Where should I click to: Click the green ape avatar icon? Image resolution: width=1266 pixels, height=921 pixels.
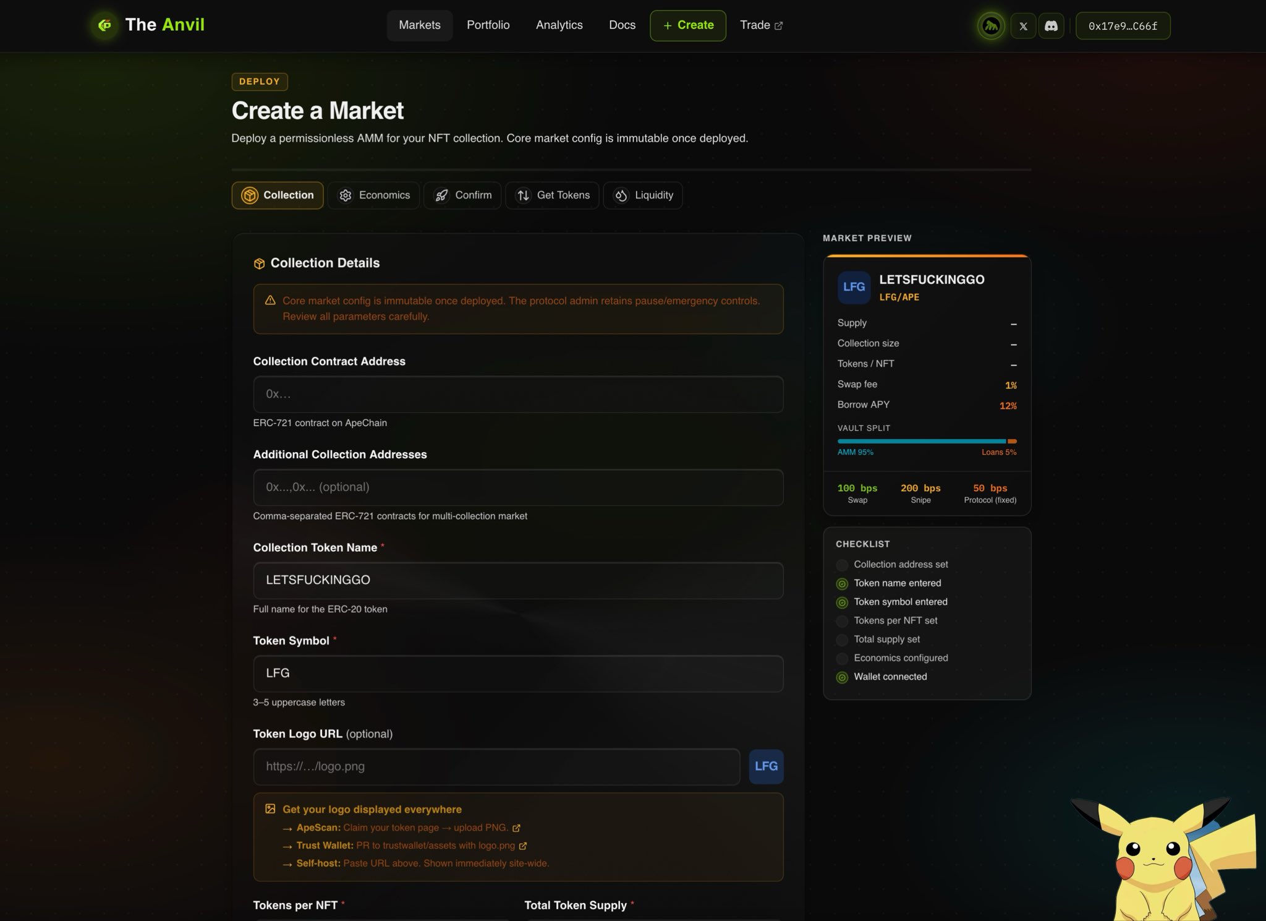[991, 26]
